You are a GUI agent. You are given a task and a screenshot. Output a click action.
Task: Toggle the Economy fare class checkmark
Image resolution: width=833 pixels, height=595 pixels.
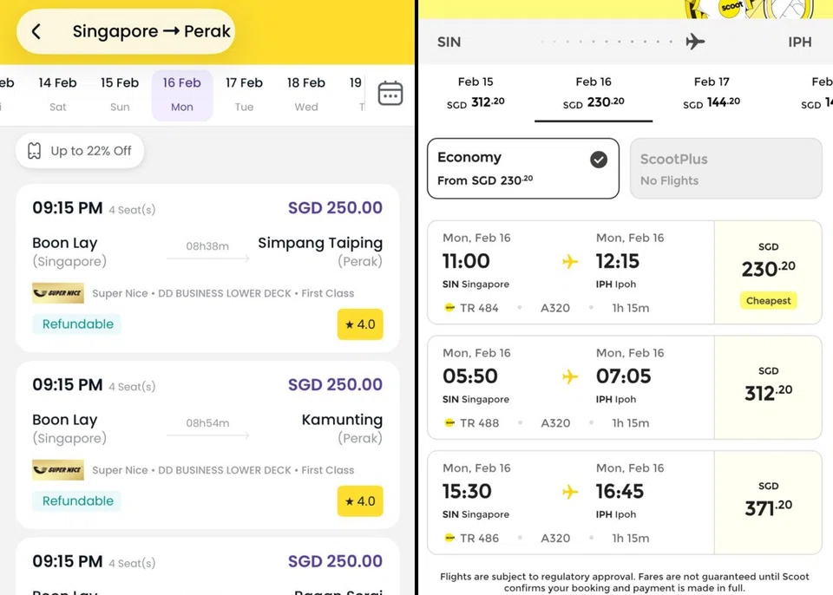pyautogui.click(x=598, y=158)
